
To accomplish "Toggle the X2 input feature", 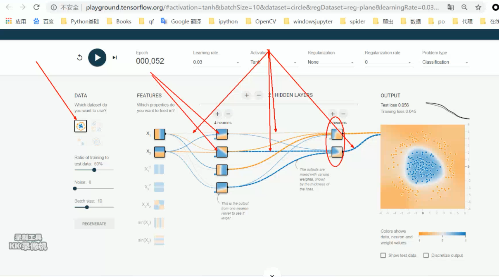I will tap(160, 152).
